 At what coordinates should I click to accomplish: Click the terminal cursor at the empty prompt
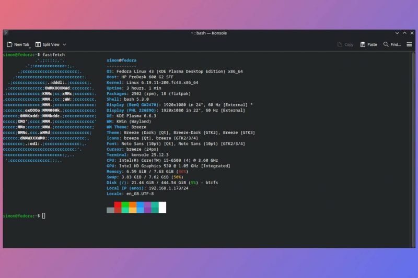point(44,215)
